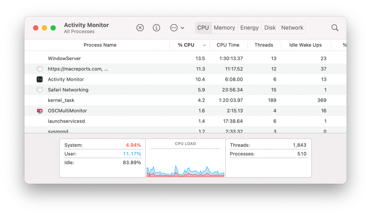Zoom window with the green button

click(53, 28)
